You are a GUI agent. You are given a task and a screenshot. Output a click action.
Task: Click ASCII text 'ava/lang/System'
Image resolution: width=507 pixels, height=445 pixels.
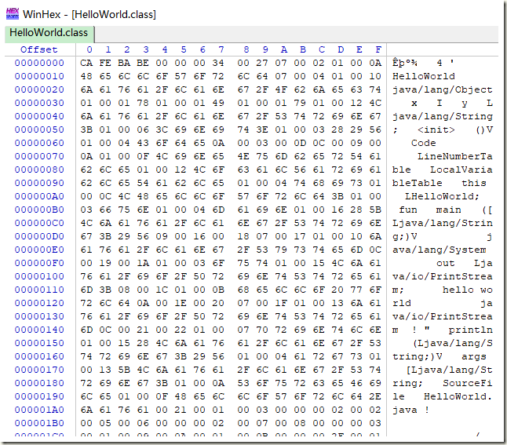pos(440,250)
